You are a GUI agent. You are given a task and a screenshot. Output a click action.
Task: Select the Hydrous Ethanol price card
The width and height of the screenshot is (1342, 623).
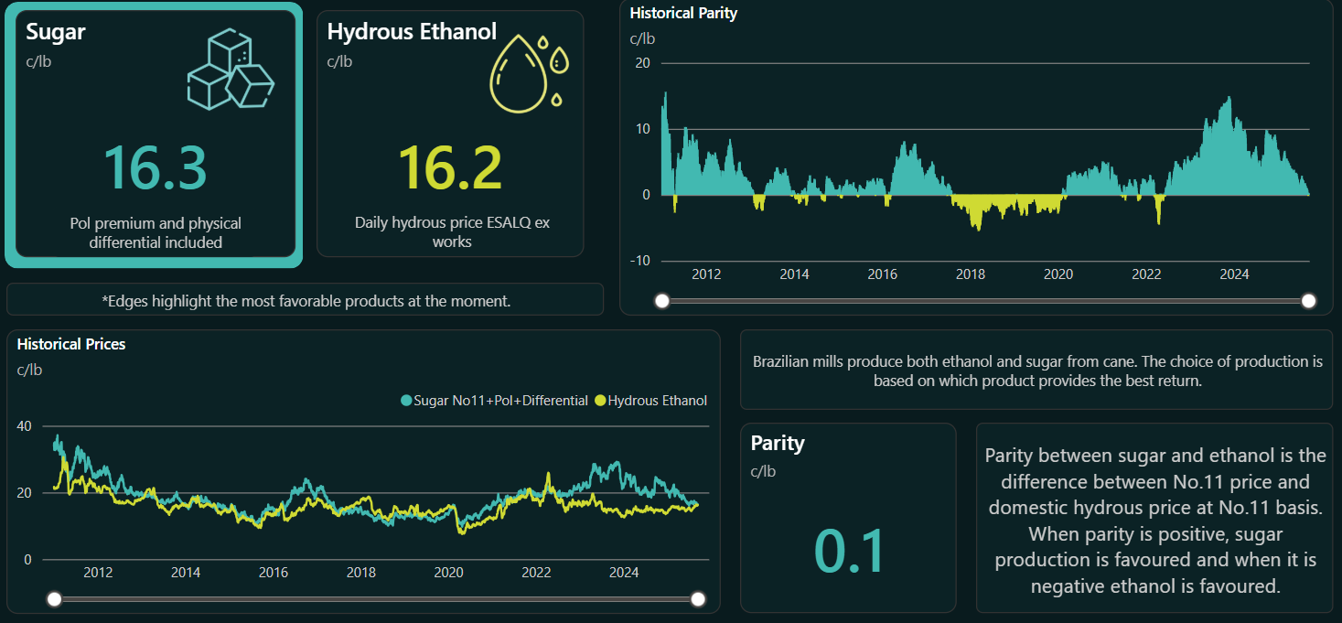(450, 134)
